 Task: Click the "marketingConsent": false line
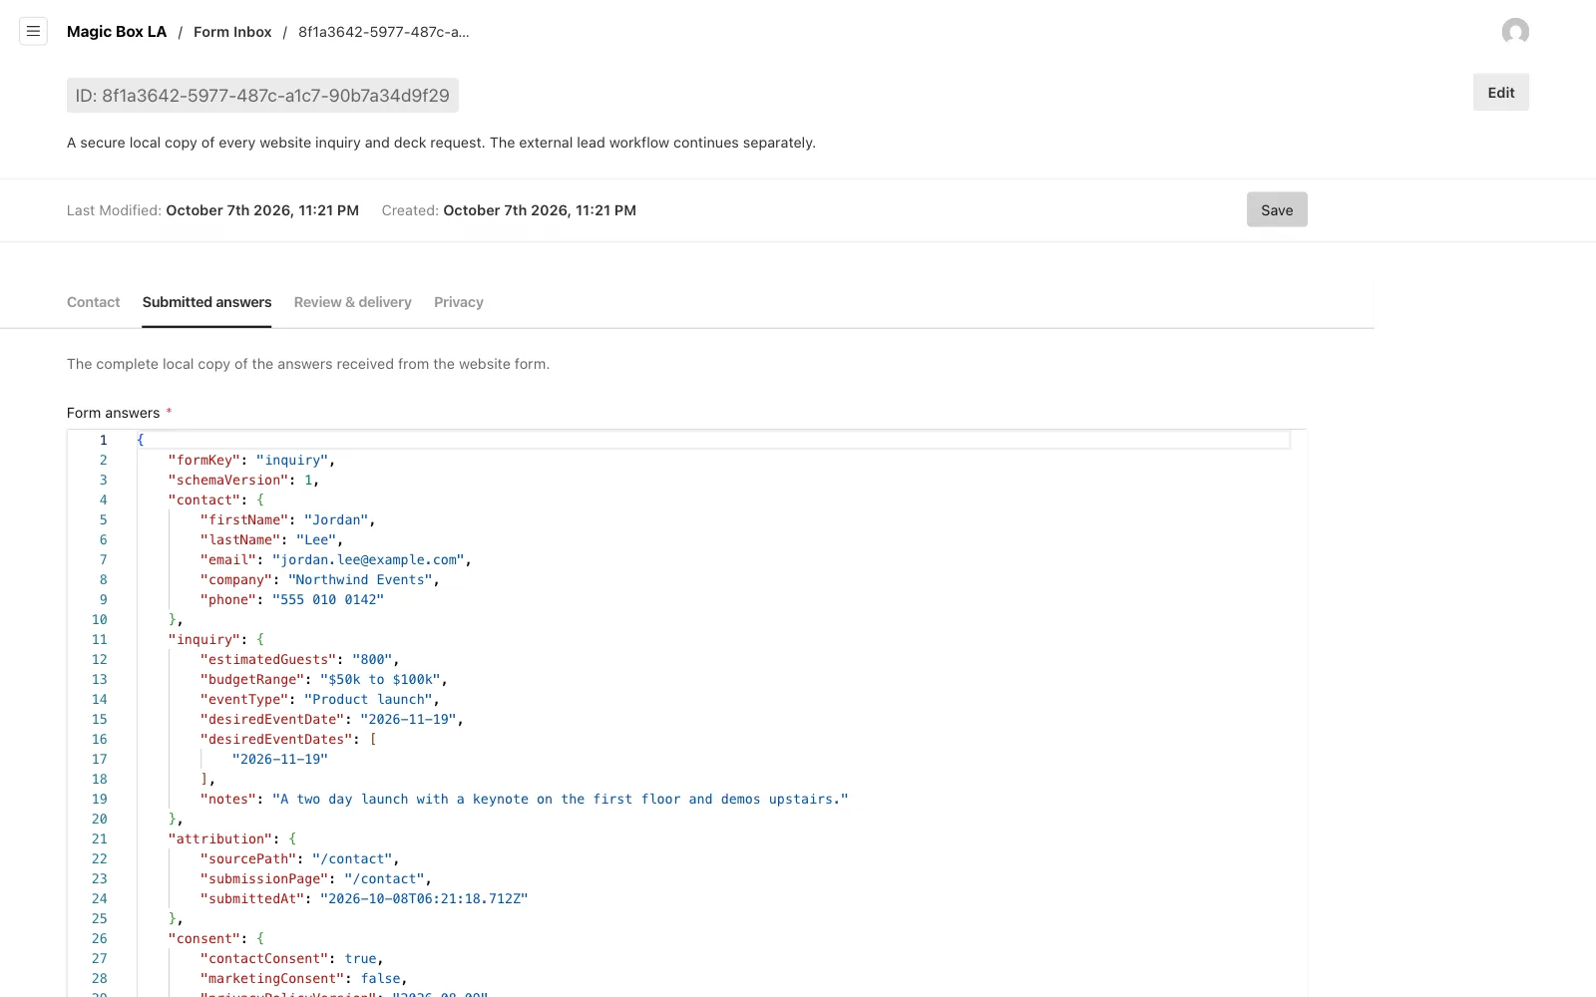303,978
